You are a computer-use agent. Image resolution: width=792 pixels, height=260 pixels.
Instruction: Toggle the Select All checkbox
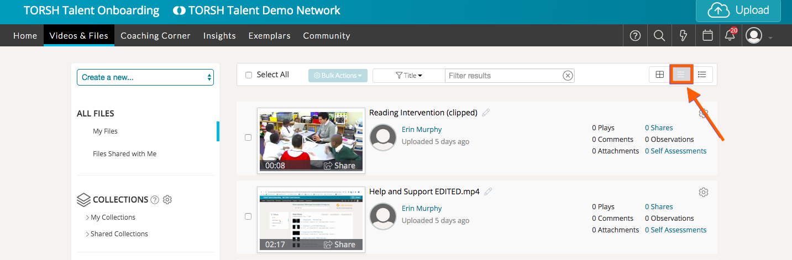[249, 75]
